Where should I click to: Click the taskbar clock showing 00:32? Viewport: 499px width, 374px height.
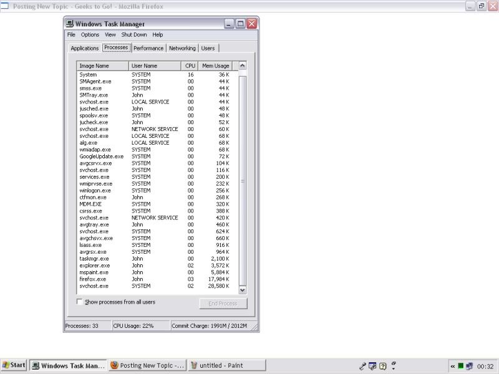point(485,367)
